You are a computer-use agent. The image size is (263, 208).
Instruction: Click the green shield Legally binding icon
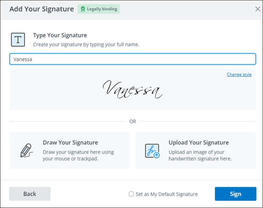[82, 9]
